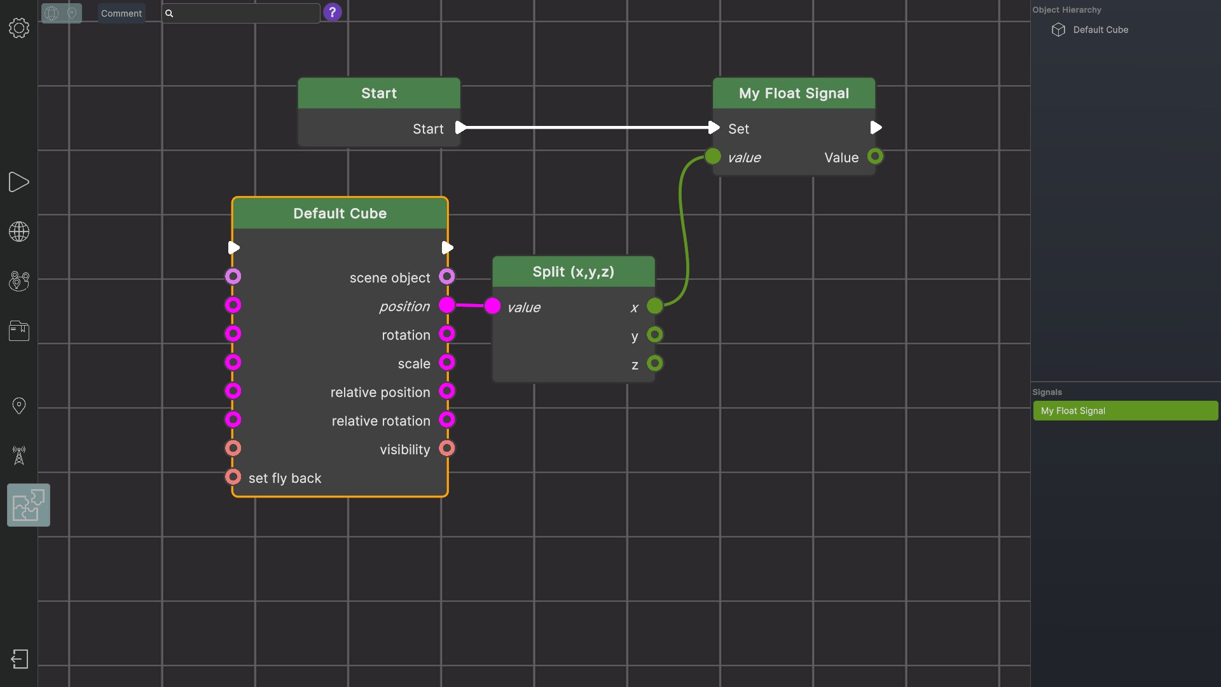
Task: Click the Set input execution port
Action: point(714,128)
